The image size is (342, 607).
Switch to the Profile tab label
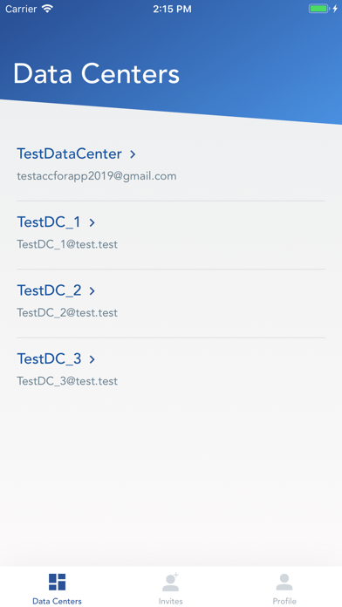coord(284,601)
